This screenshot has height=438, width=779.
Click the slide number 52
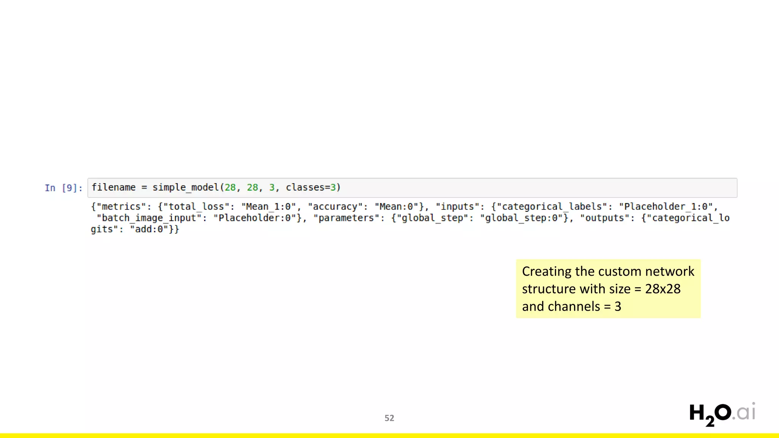point(389,418)
